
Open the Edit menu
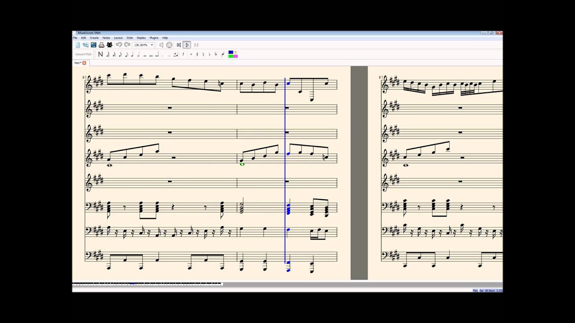tap(84, 38)
